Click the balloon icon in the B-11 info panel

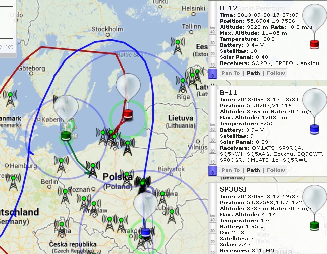tap(314, 111)
